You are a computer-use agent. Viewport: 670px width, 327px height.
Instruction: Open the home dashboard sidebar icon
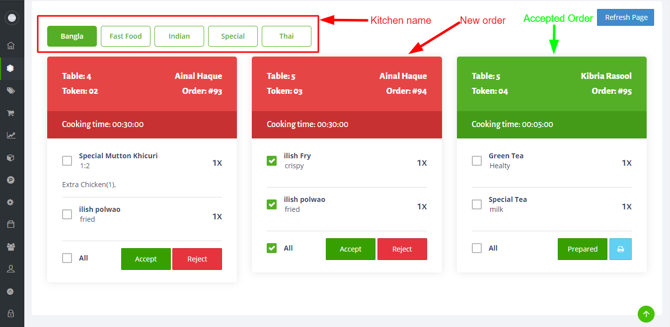[11, 46]
